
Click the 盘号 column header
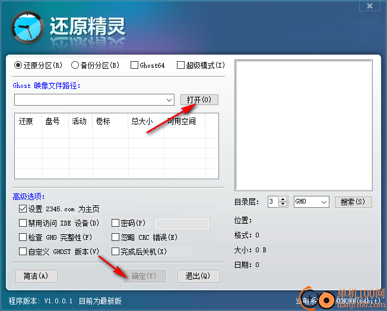[x=55, y=121]
